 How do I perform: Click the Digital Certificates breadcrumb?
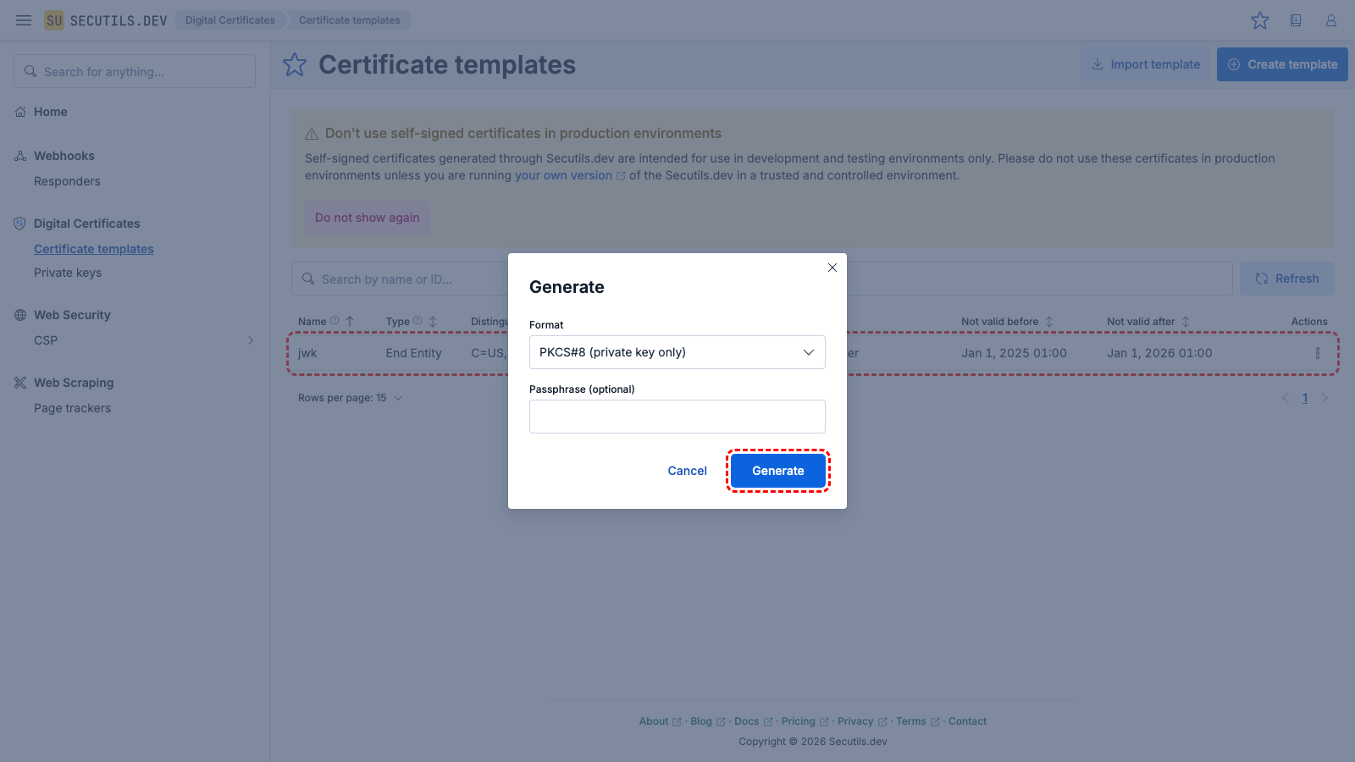(230, 20)
